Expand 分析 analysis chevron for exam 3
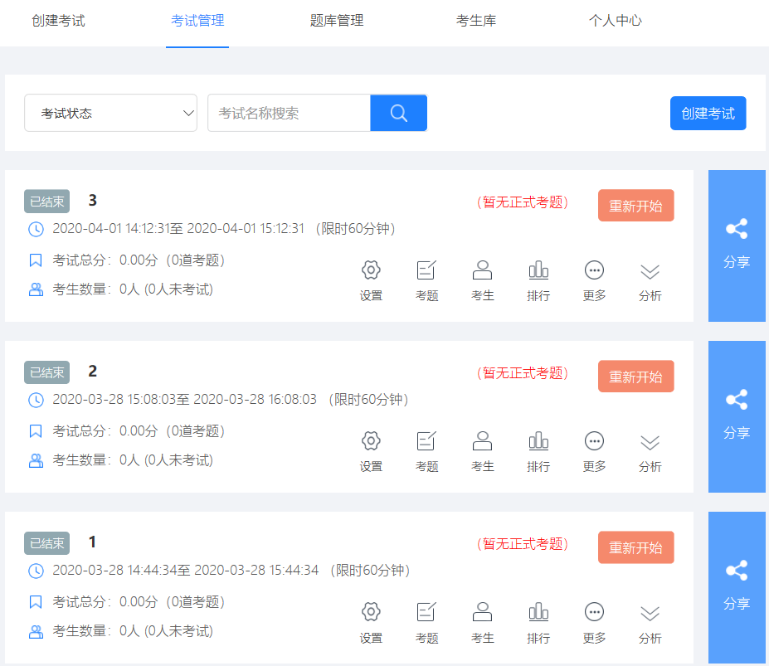Image resolution: width=769 pixels, height=666 pixels. point(650,271)
